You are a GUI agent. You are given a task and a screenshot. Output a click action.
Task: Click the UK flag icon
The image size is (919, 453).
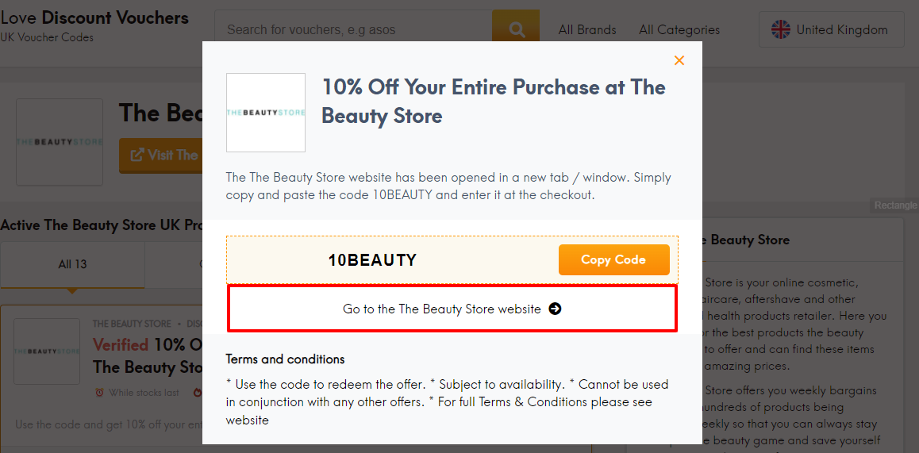tap(781, 30)
